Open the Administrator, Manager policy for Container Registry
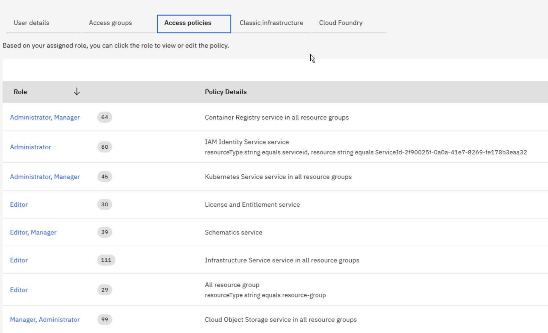The image size is (548, 333). coord(45,117)
